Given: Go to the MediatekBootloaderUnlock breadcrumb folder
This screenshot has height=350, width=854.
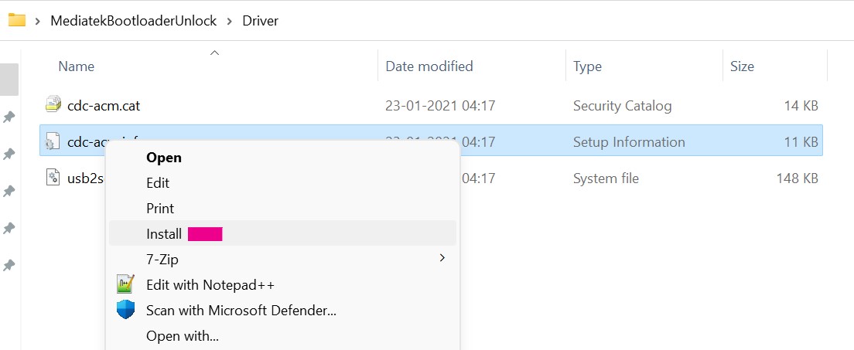Looking at the screenshot, I should 133,21.
